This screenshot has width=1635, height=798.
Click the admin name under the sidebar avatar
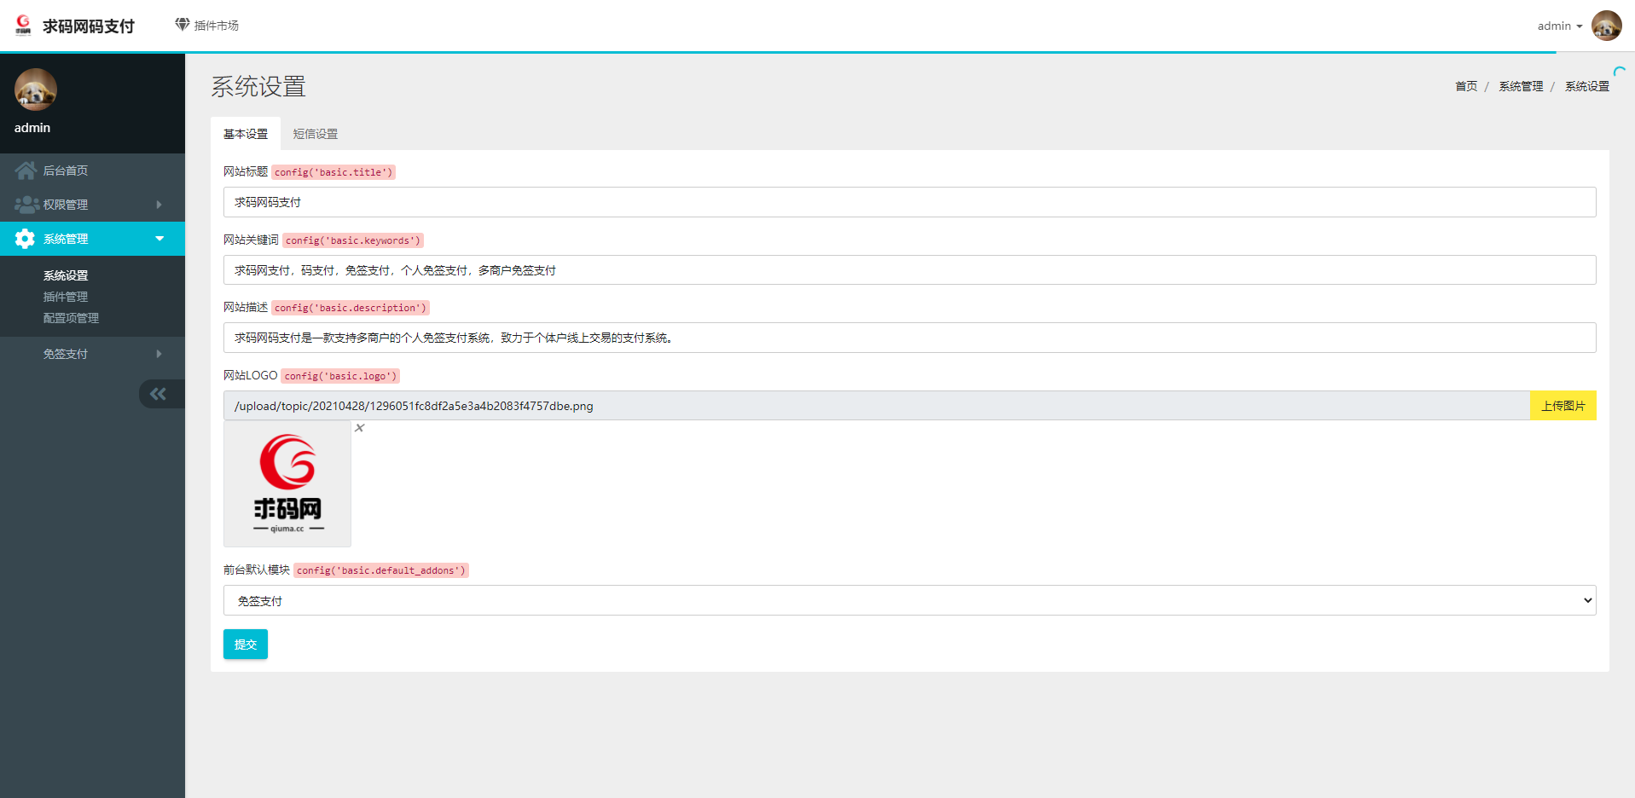click(x=32, y=128)
